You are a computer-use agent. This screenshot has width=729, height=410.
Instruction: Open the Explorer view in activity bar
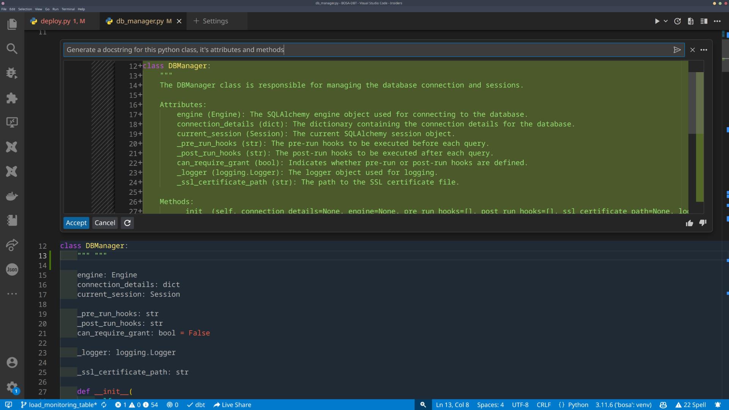click(12, 24)
